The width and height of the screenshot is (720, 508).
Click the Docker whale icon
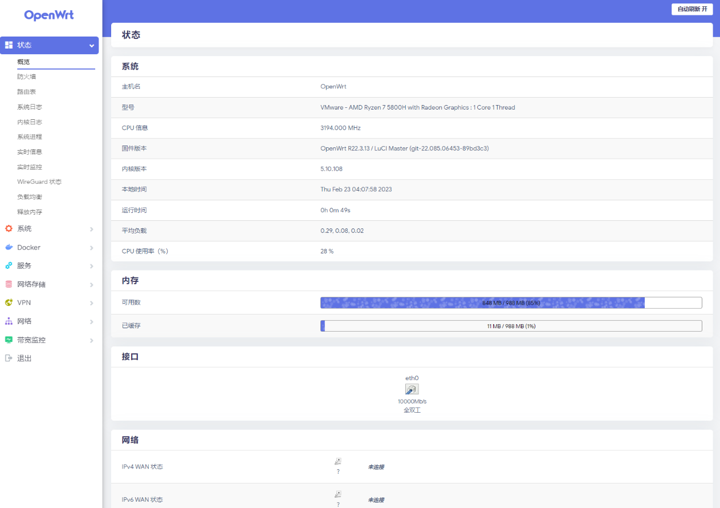tap(9, 247)
